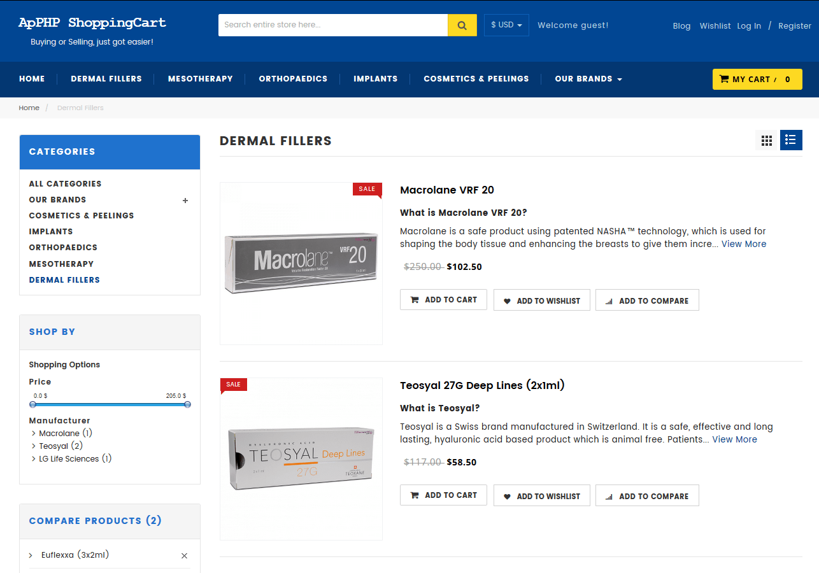Click the $58.50 sale price

462,462
